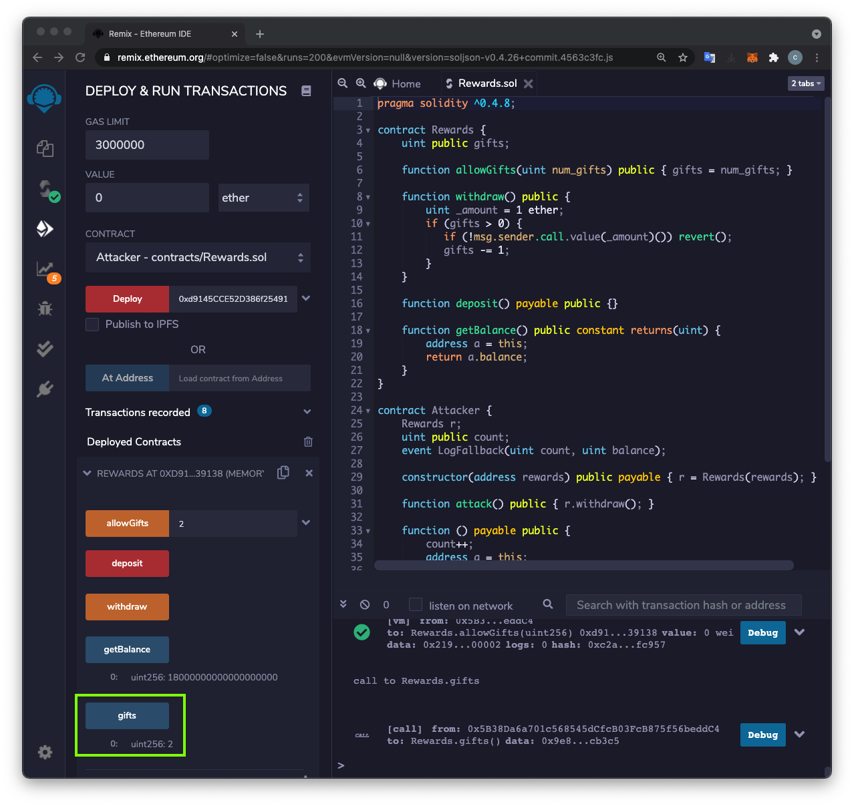Screen dimensions: 854x806
Task: Close the Rewards.sol tab
Action: [529, 83]
